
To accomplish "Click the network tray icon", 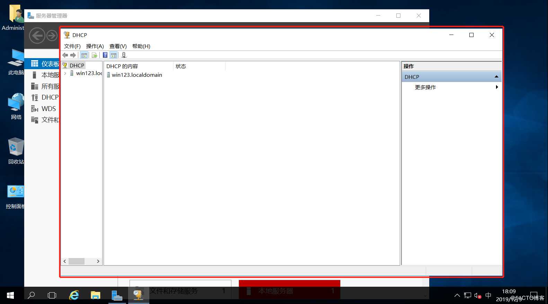I will point(468,295).
